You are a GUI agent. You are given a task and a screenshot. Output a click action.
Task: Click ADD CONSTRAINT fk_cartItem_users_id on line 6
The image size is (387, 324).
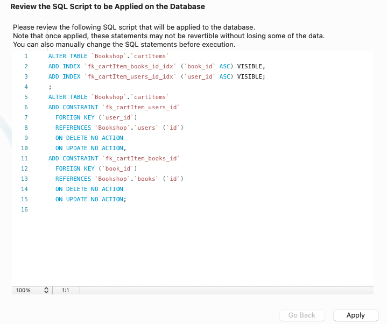coord(114,107)
